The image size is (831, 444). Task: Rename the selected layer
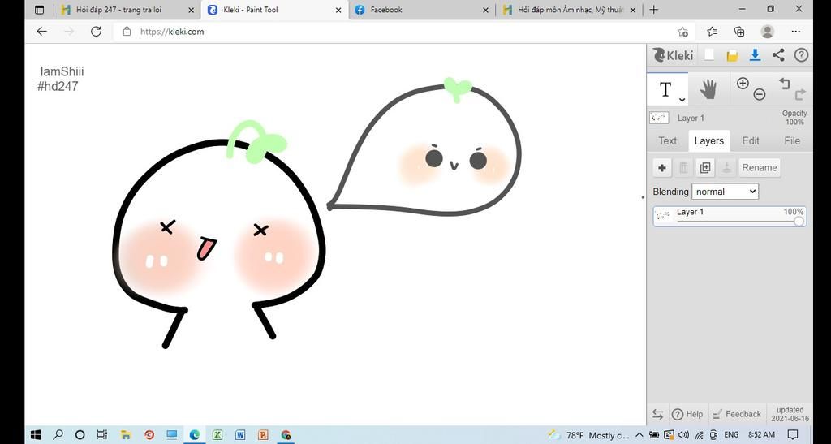pos(760,168)
